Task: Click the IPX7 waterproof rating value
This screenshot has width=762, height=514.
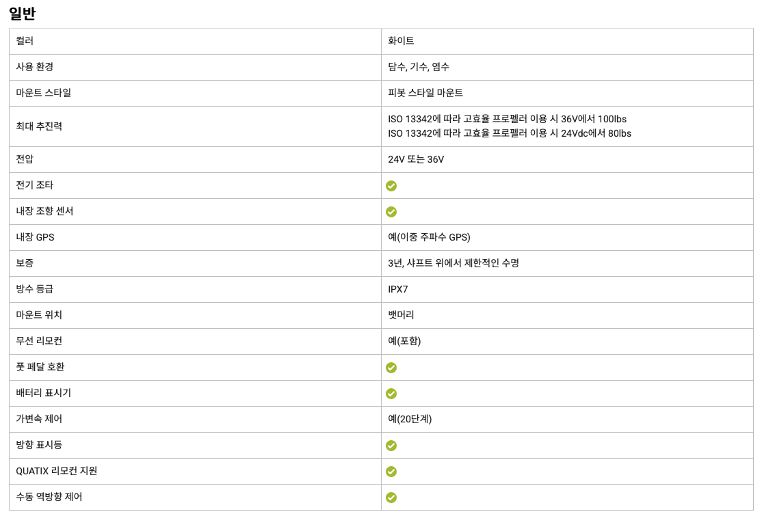Action: [x=398, y=289]
